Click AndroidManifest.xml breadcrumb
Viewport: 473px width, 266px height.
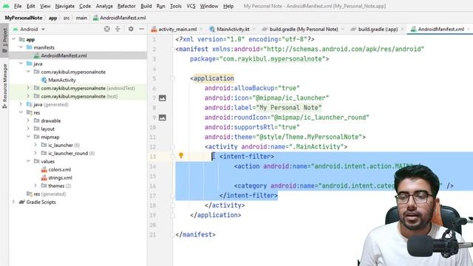click(120, 18)
